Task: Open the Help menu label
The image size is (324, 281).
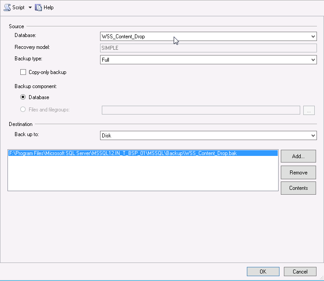Action: coord(48,7)
